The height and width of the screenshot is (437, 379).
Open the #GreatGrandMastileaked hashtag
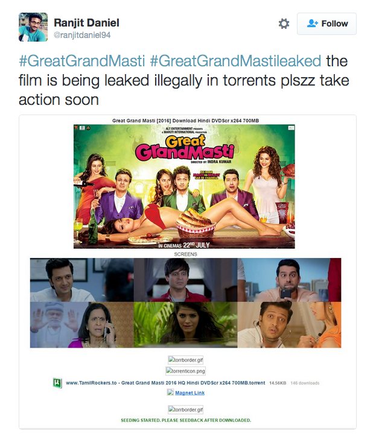click(235, 61)
